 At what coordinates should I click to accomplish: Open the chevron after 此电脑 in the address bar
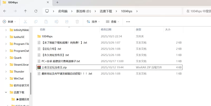72,11
